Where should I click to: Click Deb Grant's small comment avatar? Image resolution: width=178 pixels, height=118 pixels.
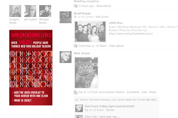pyautogui.click(x=79, y=108)
